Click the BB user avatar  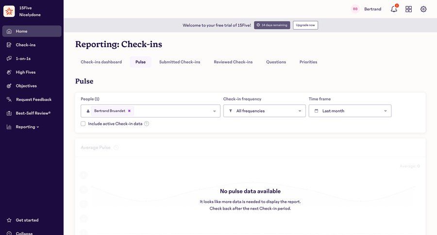click(x=355, y=9)
